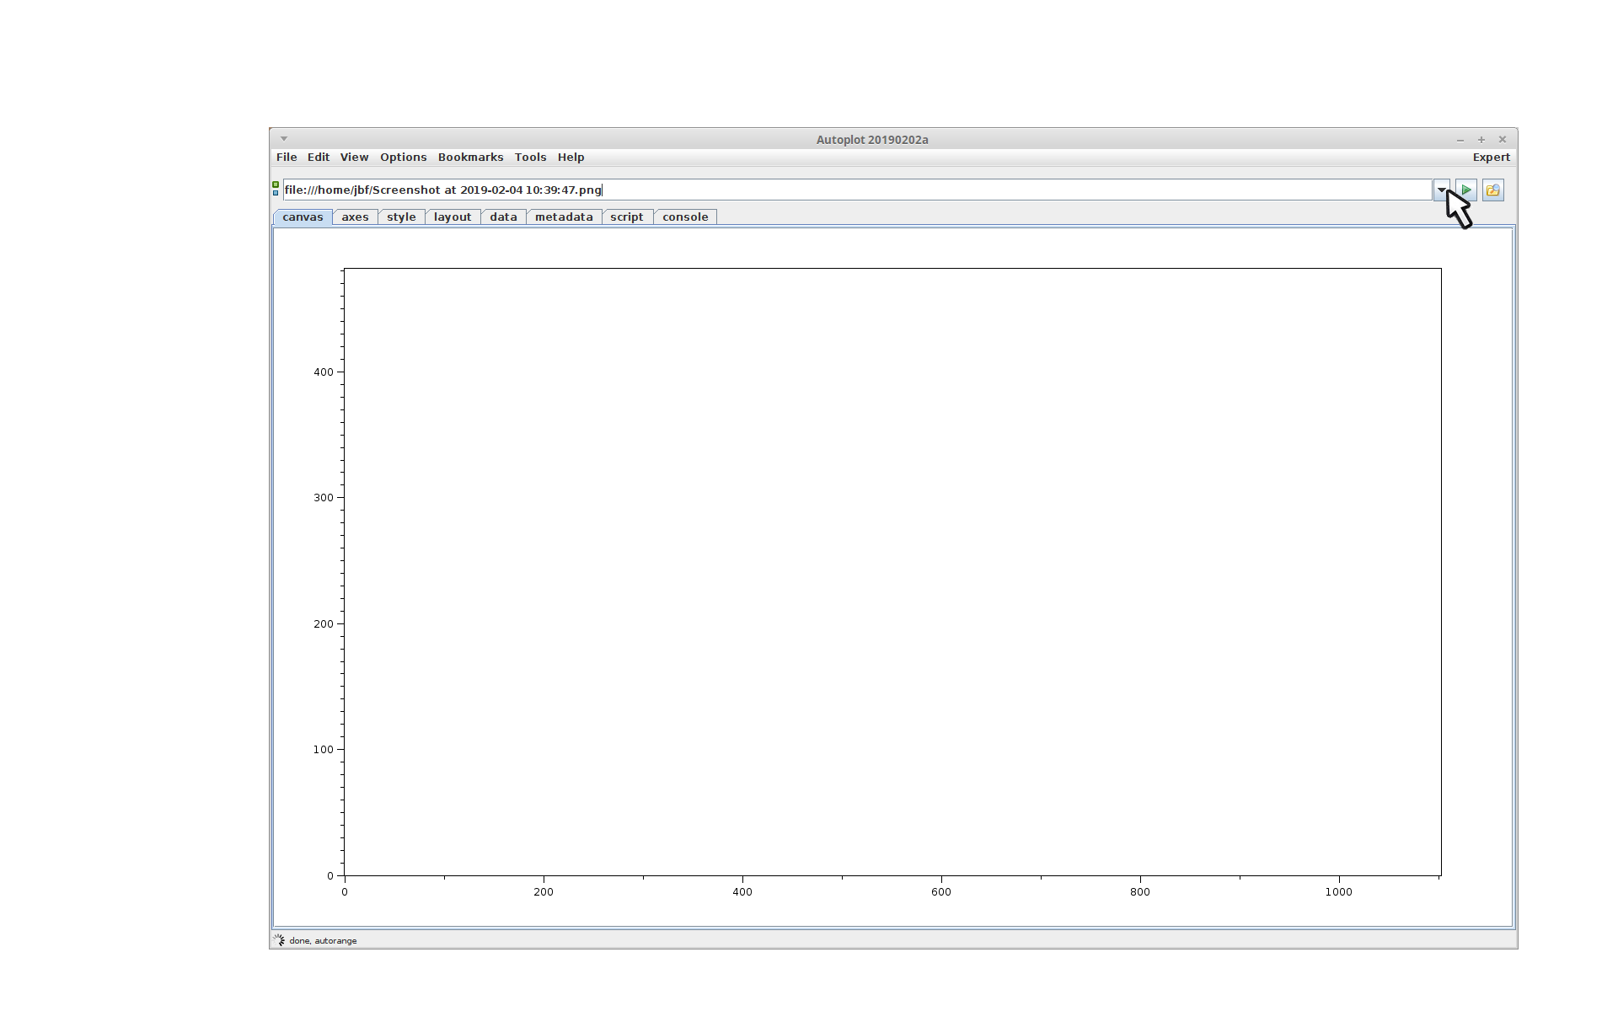Screen dimensions: 1618x1011
Task: Open the file inspect browse icon
Action: pyautogui.click(x=1492, y=190)
